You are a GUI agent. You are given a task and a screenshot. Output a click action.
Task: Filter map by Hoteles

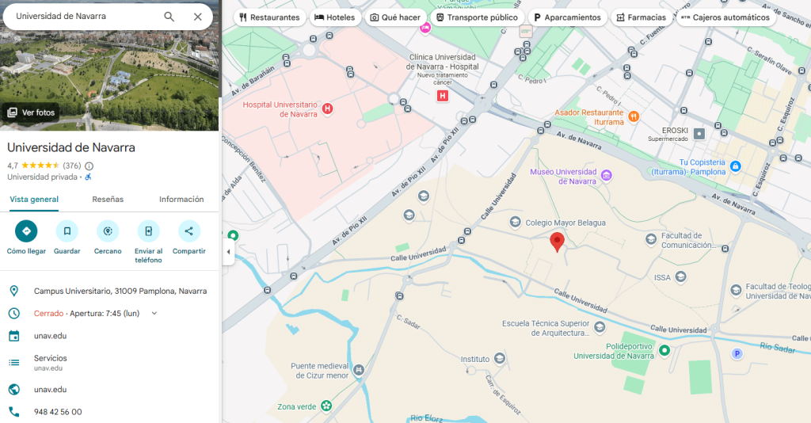coord(335,17)
